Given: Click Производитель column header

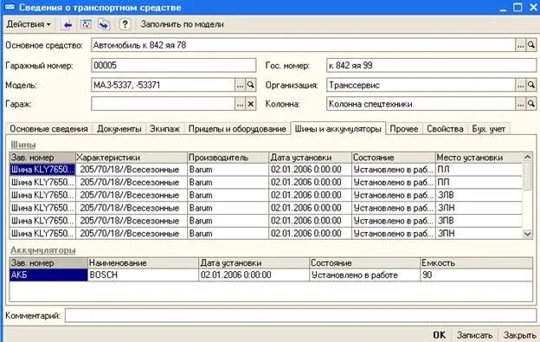Looking at the screenshot, I should [x=228, y=158].
